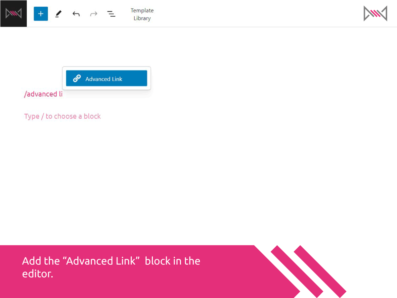
Task: Click the chain link icon in suggestion
Action: [x=77, y=78]
